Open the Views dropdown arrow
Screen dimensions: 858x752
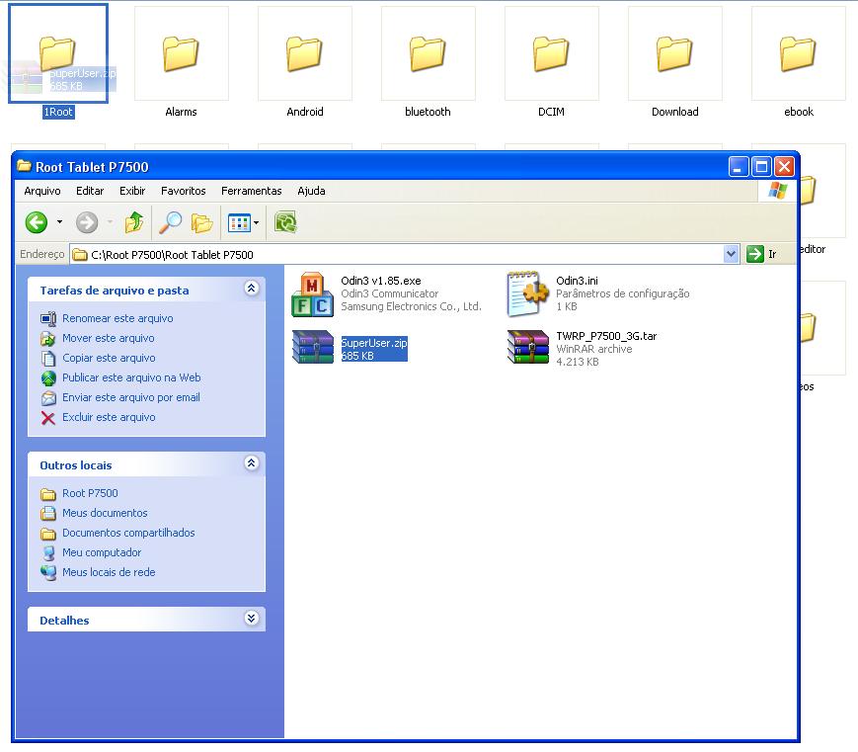click(257, 223)
